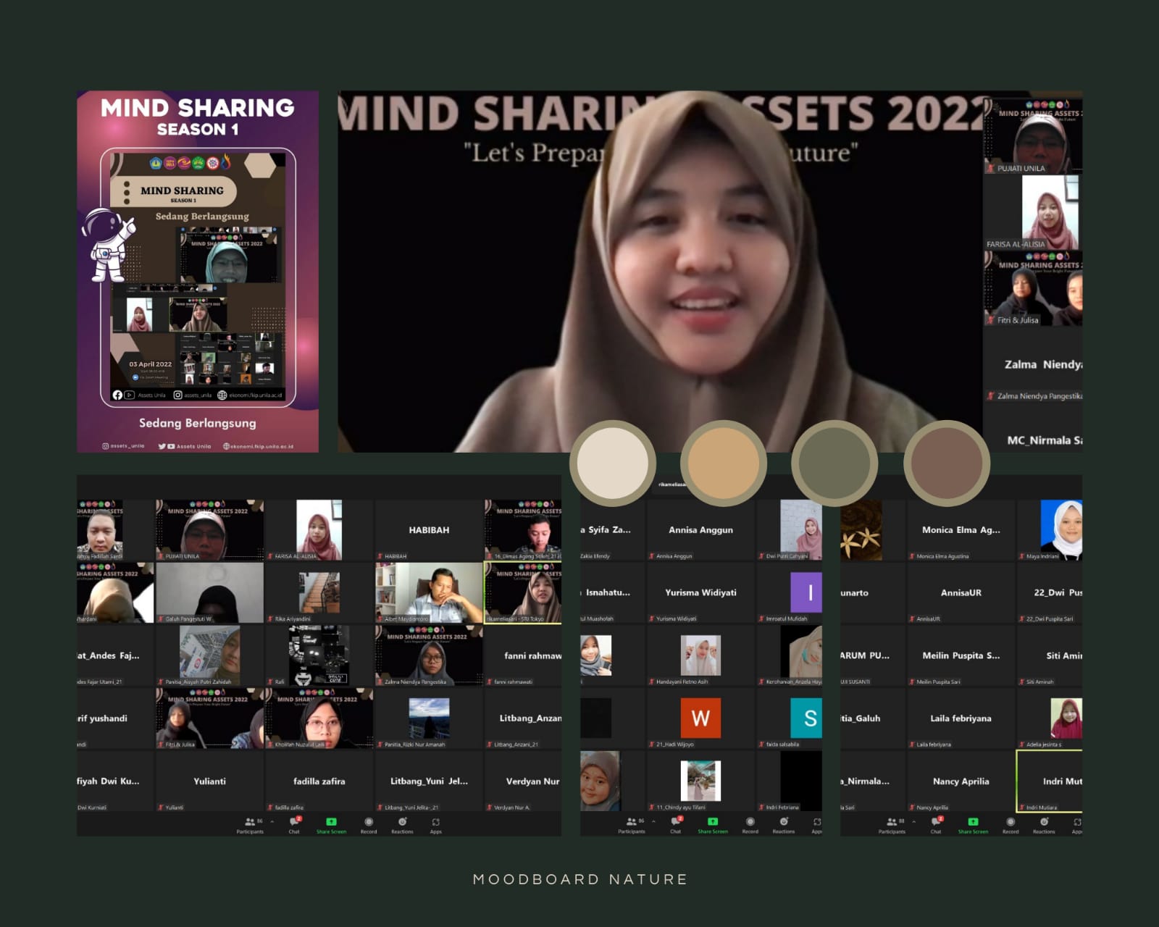Select the fadilla zafira participant tile

[x=319, y=781]
